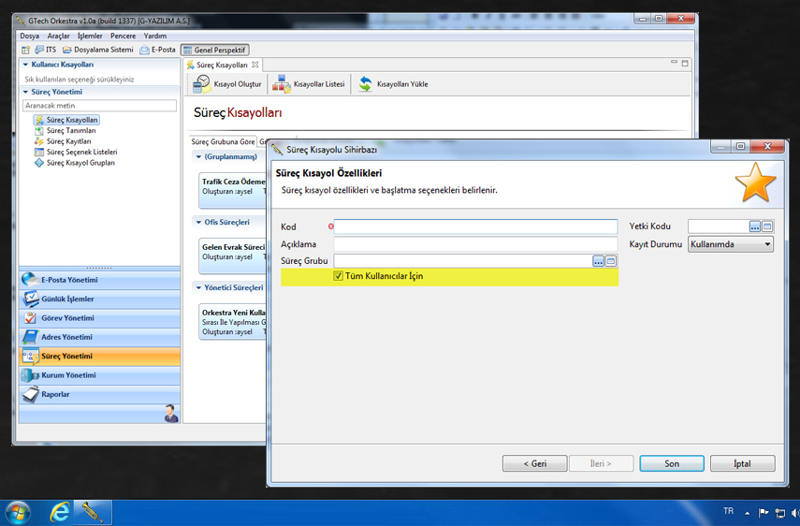The height and width of the screenshot is (526, 800).
Task: Click the Kısayol Oluştur toolbar icon
Action: [202, 84]
